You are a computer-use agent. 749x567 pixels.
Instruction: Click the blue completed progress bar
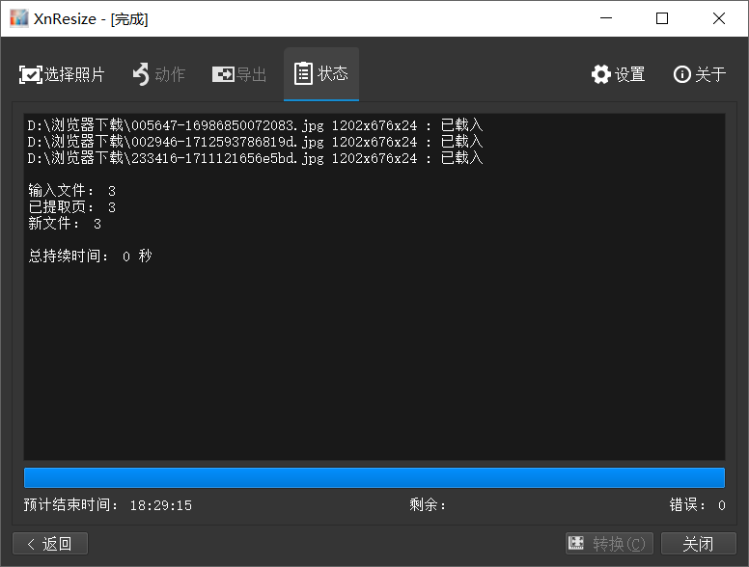[374, 478]
